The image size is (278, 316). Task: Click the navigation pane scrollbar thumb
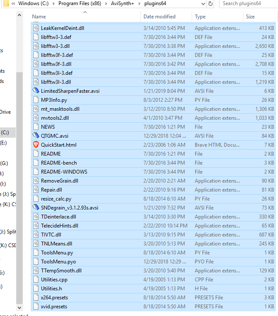coord(19,188)
